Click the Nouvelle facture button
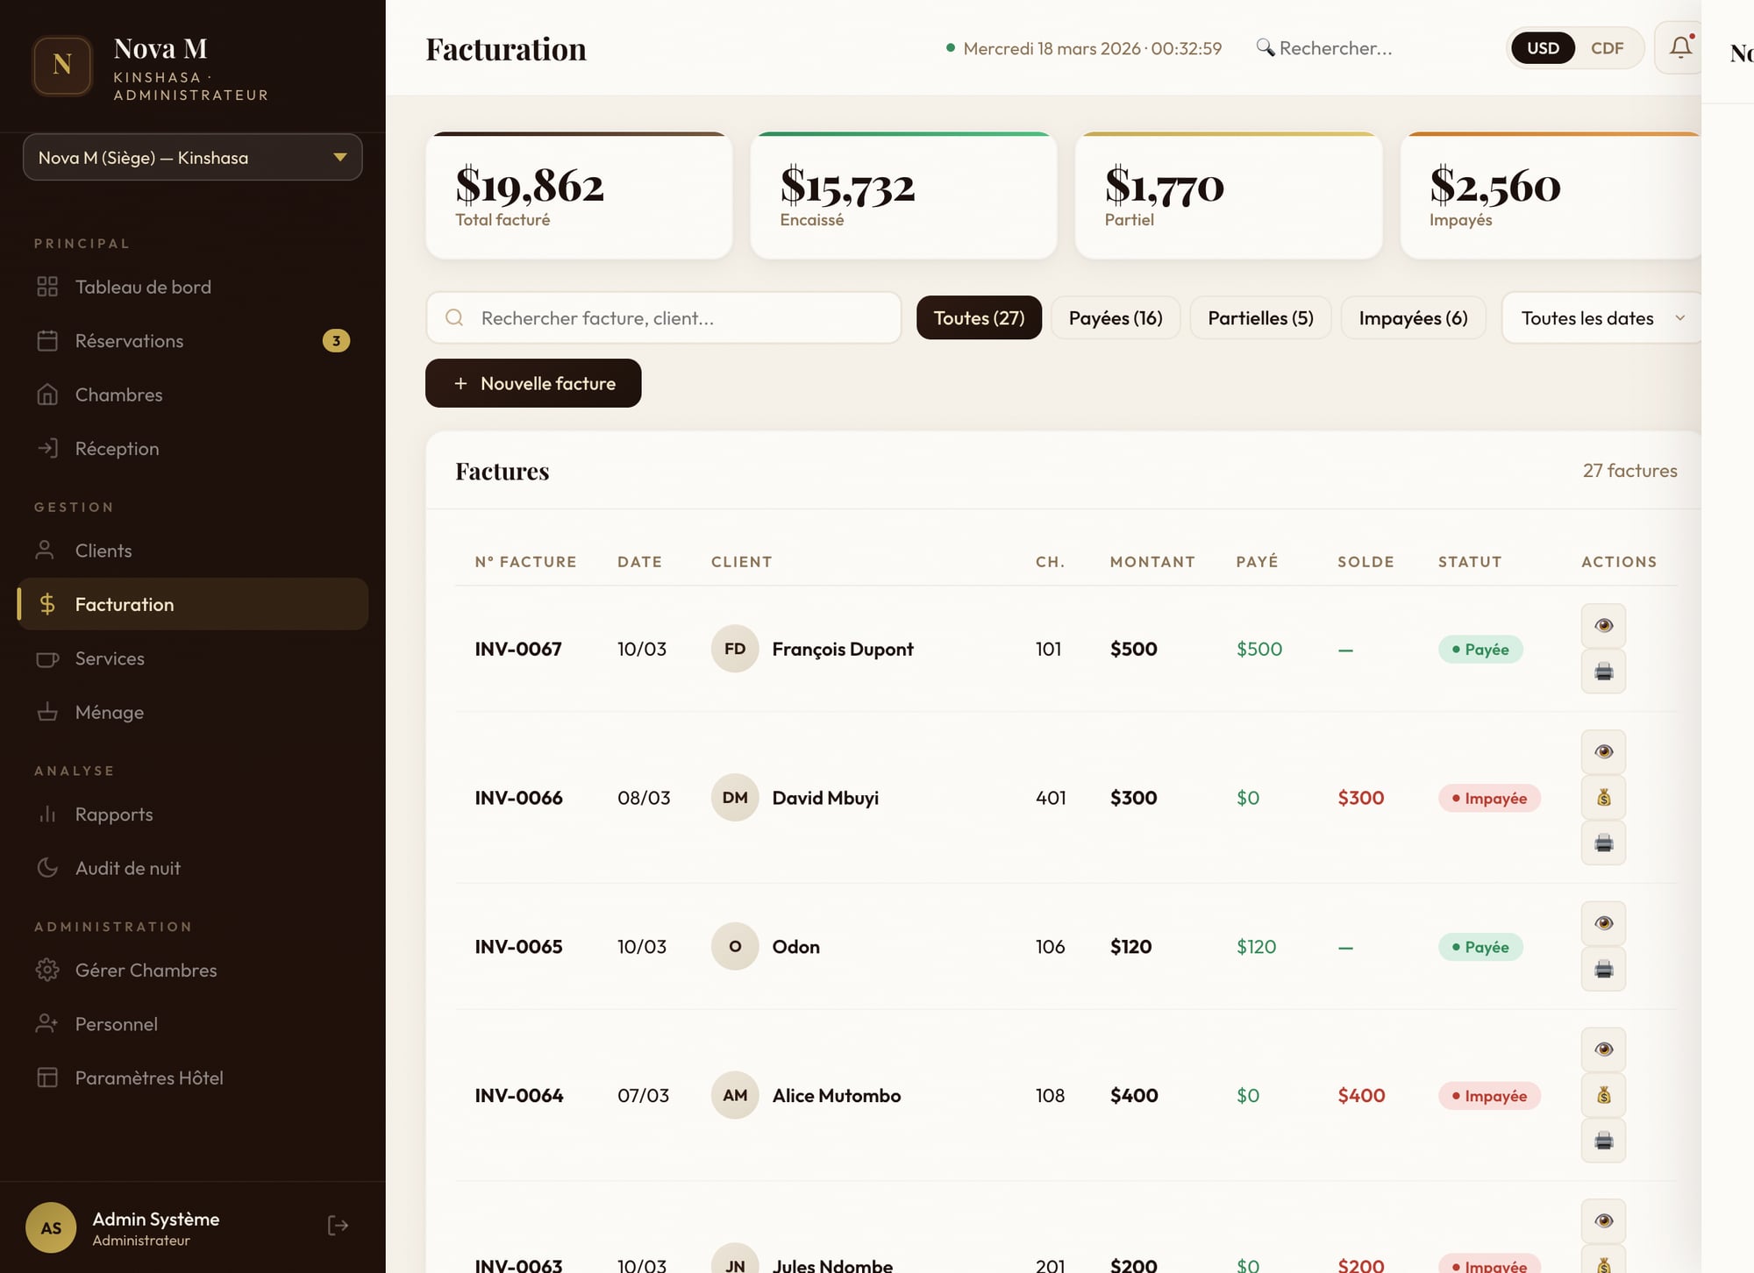Viewport: 1754px width, 1273px height. point(533,383)
